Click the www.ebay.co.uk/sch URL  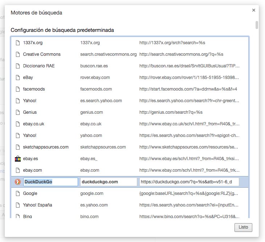[189, 124]
